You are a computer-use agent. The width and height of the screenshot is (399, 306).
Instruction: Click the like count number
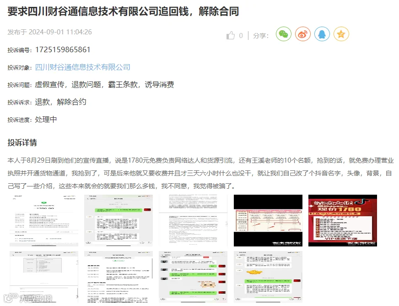[x=241, y=36]
